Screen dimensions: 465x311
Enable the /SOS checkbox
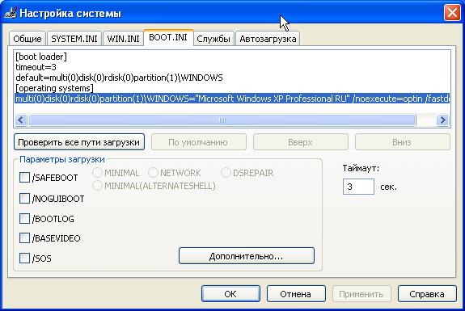click(24, 258)
